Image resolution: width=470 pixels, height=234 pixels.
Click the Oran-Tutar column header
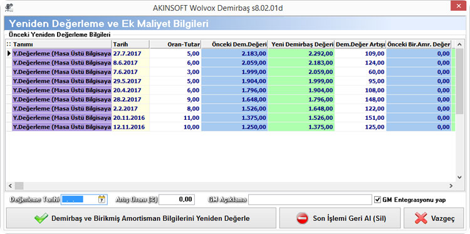pos(175,45)
